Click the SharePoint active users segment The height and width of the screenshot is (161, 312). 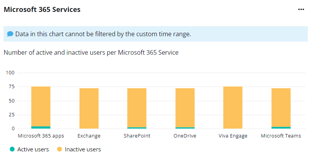[x=137, y=128]
